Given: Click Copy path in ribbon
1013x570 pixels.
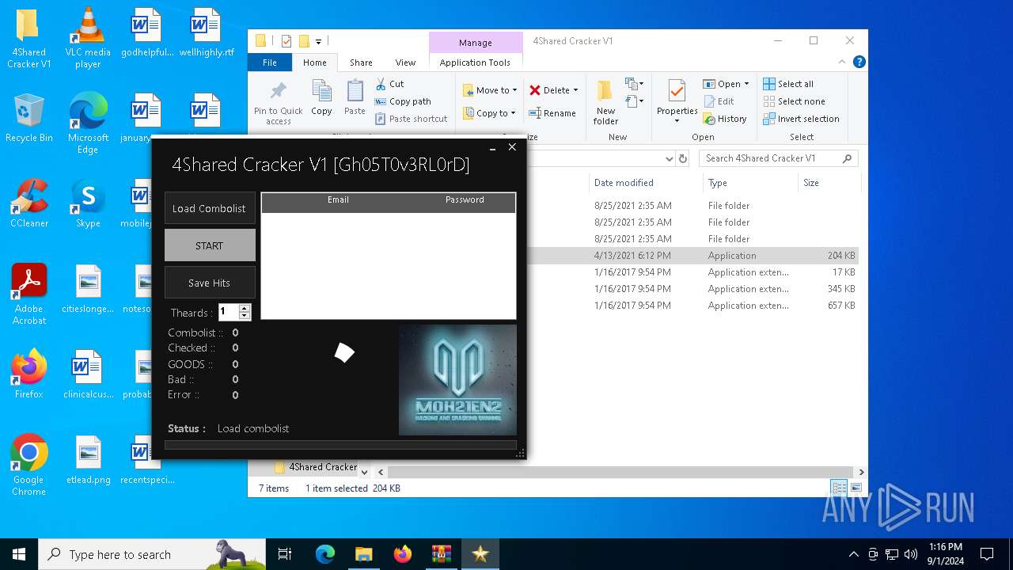Looking at the screenshot, I should point(404,101).
